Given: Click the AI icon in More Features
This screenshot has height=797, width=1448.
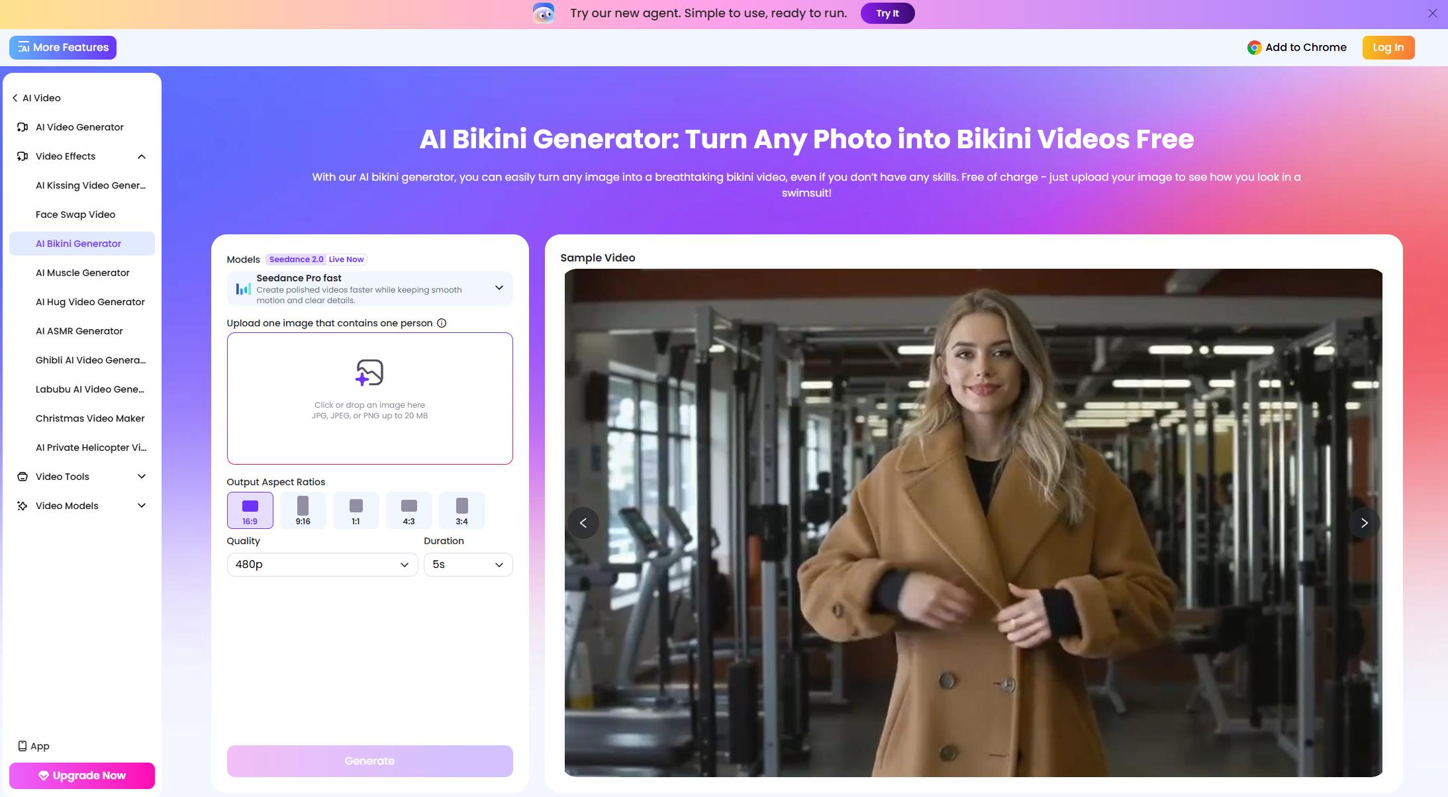Looking at the screenshot, I should coord(24,48).
